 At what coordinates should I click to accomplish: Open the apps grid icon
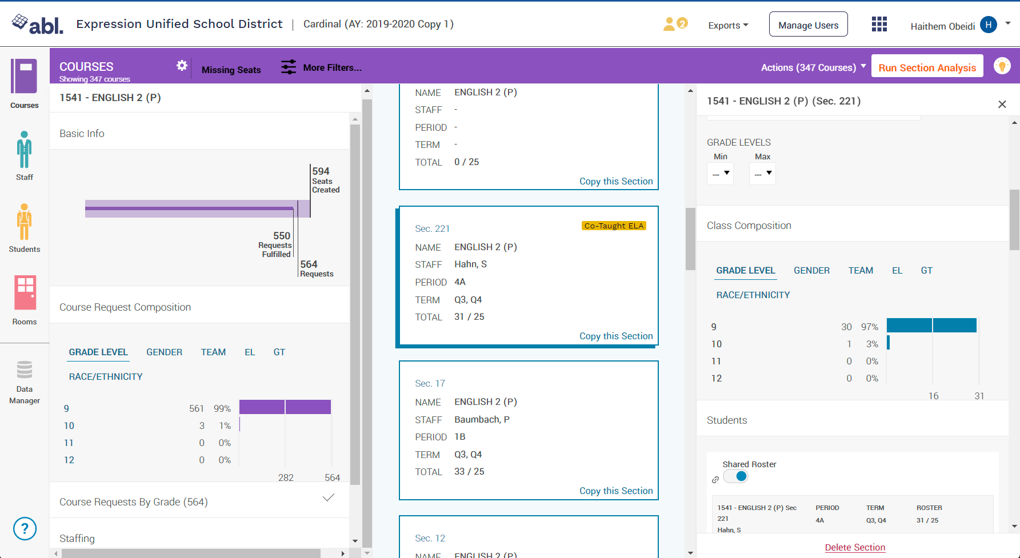(x=879, y=24)
